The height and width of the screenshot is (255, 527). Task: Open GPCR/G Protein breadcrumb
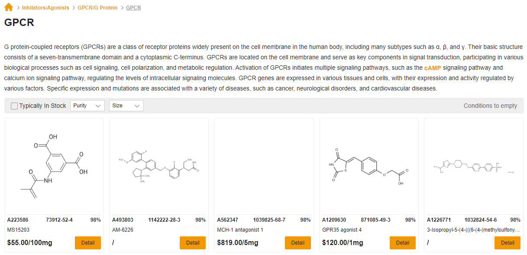coord(97,8)
